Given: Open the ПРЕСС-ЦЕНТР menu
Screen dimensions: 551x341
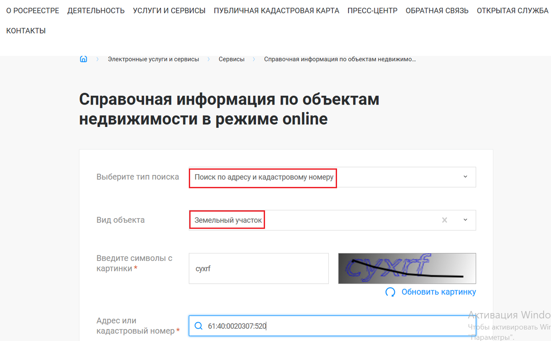Looking at the screenshot, I should click(x=372, y=11).
